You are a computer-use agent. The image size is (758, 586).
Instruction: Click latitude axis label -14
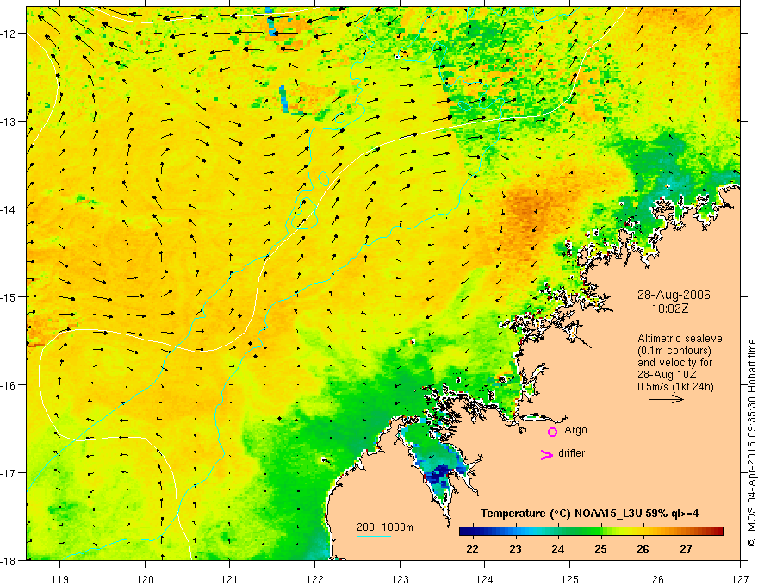[x=9, y=209]
